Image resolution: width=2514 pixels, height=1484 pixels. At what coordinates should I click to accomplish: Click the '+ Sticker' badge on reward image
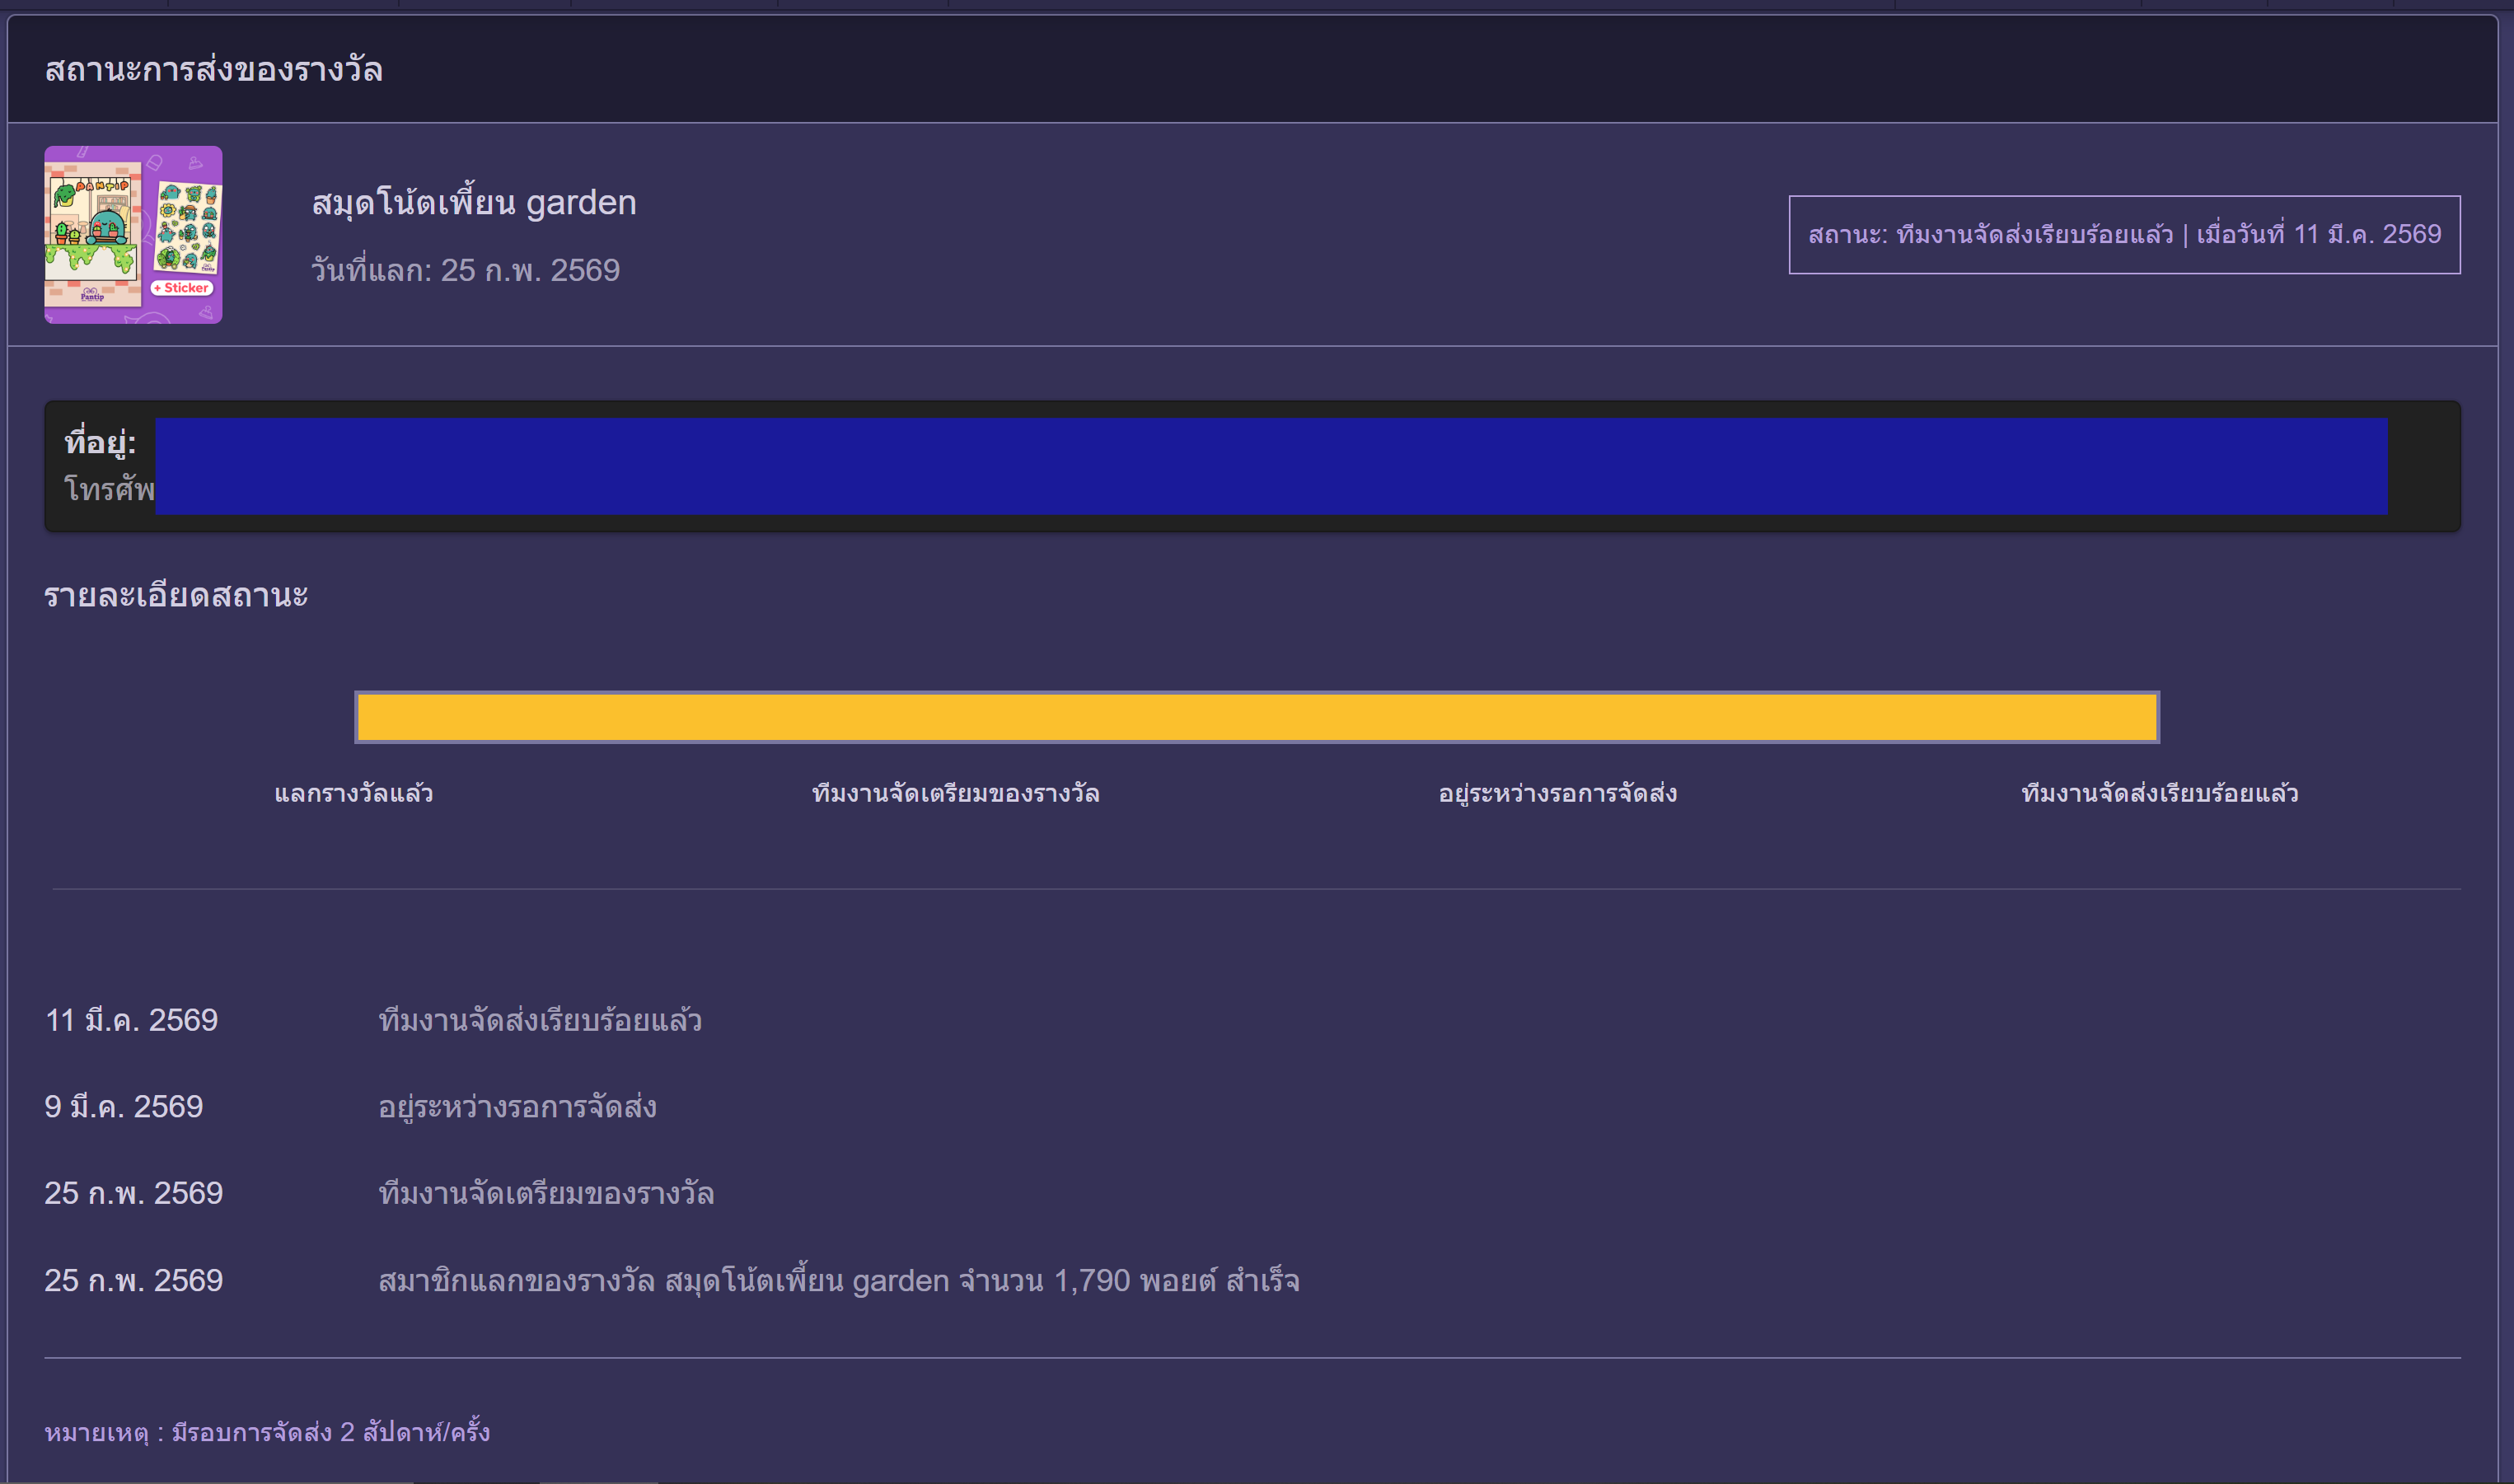[x=183, y=288]
